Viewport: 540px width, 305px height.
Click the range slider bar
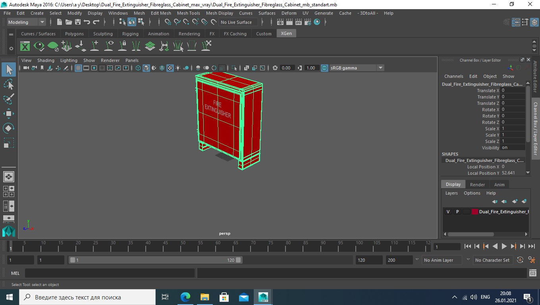(155, 260)
